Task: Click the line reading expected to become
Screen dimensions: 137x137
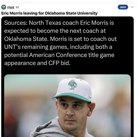Action: (55, 31)
